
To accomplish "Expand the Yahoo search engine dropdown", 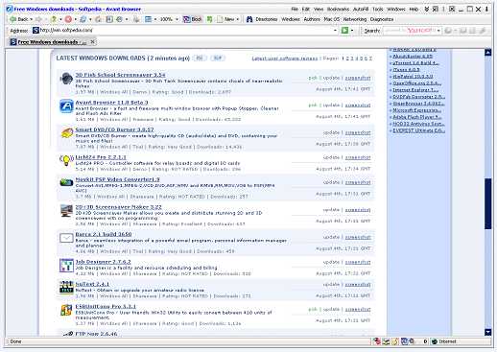I will [x=438, y=31].
